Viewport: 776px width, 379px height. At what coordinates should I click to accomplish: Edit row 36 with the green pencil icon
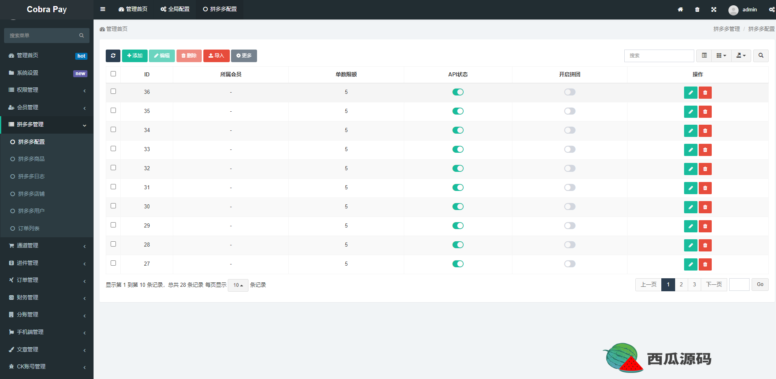691,93
